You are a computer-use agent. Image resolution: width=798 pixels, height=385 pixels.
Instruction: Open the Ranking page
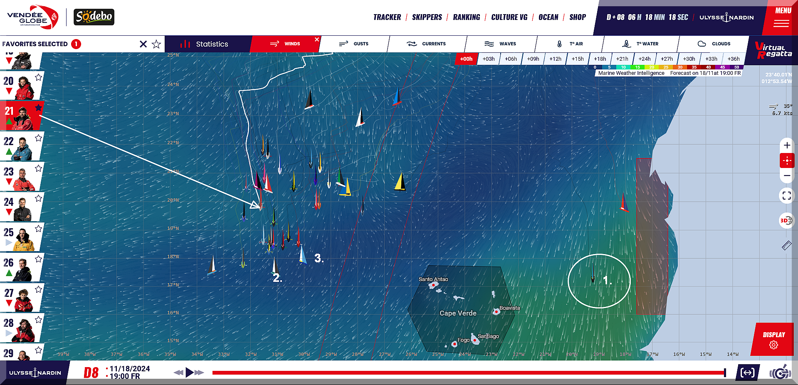466,17
